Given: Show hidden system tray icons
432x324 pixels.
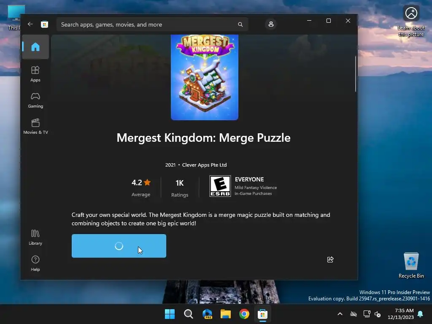Looking at the screenshot, I should click(x=340, y=314).
